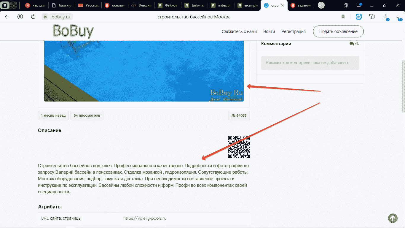Reload the page with refresh icon
The width and height of the screenshot is (405, 228).
click(33, 17)
